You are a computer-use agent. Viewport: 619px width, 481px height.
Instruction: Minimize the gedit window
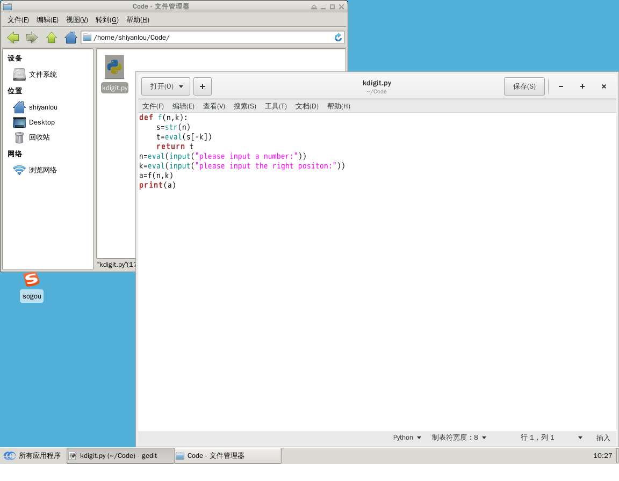click(x=560, y=86)
